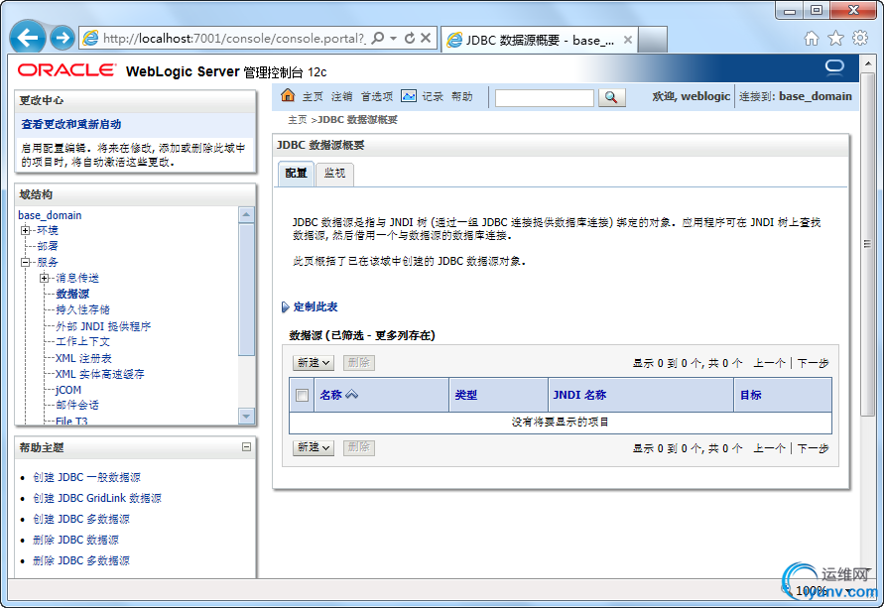Expand 定制此表 disclosure triangle
884x608 pixels.
point(286,307)
